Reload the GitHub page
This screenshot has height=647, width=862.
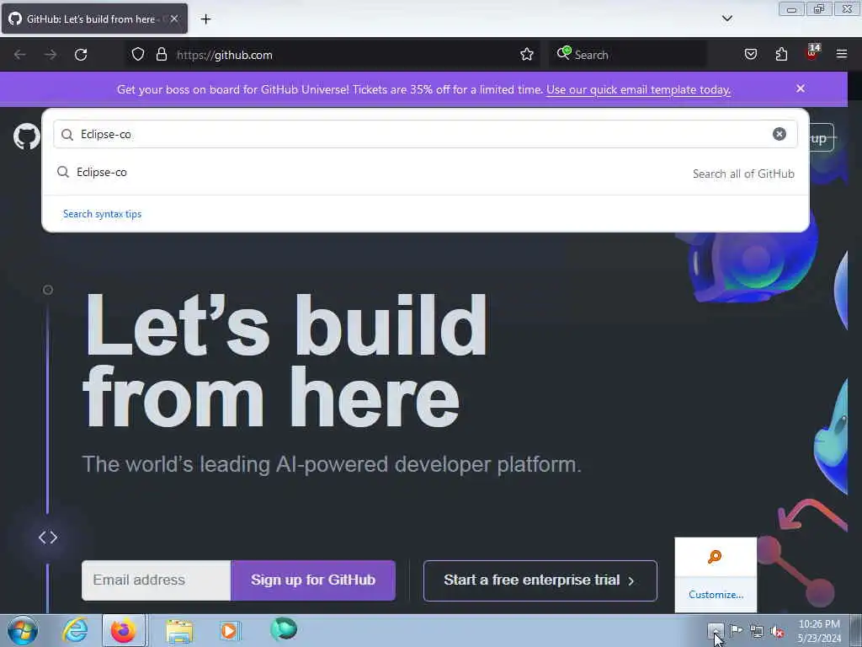81,55
